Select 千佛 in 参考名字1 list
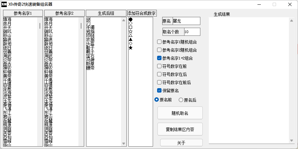 pos(7,80)
